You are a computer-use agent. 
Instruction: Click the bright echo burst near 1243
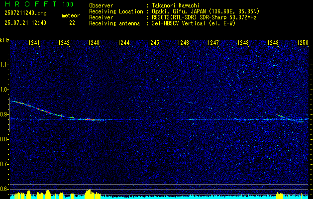92,119
